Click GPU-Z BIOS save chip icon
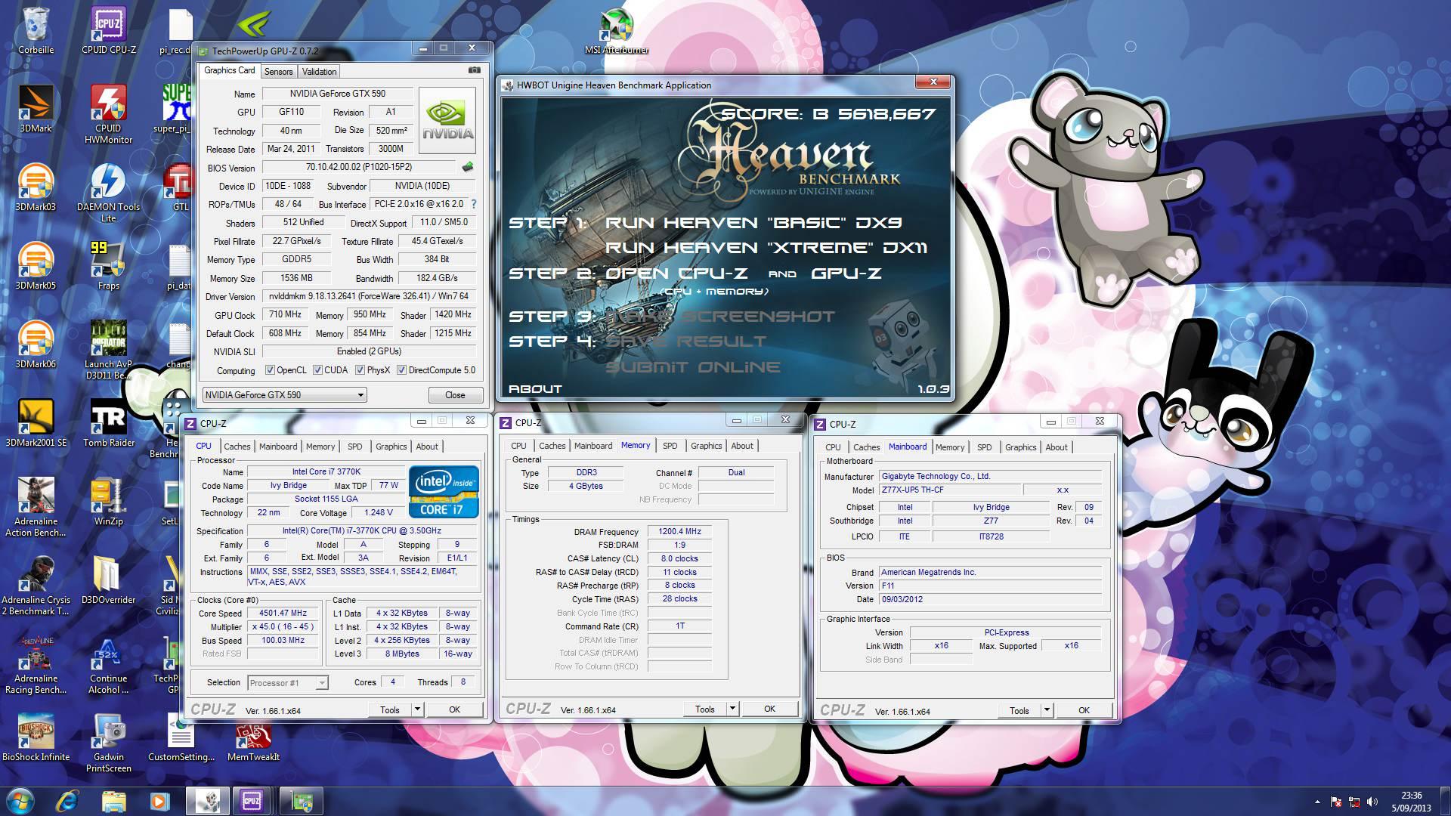Viewport: 1451px width, 816px height. pos(468,167)
